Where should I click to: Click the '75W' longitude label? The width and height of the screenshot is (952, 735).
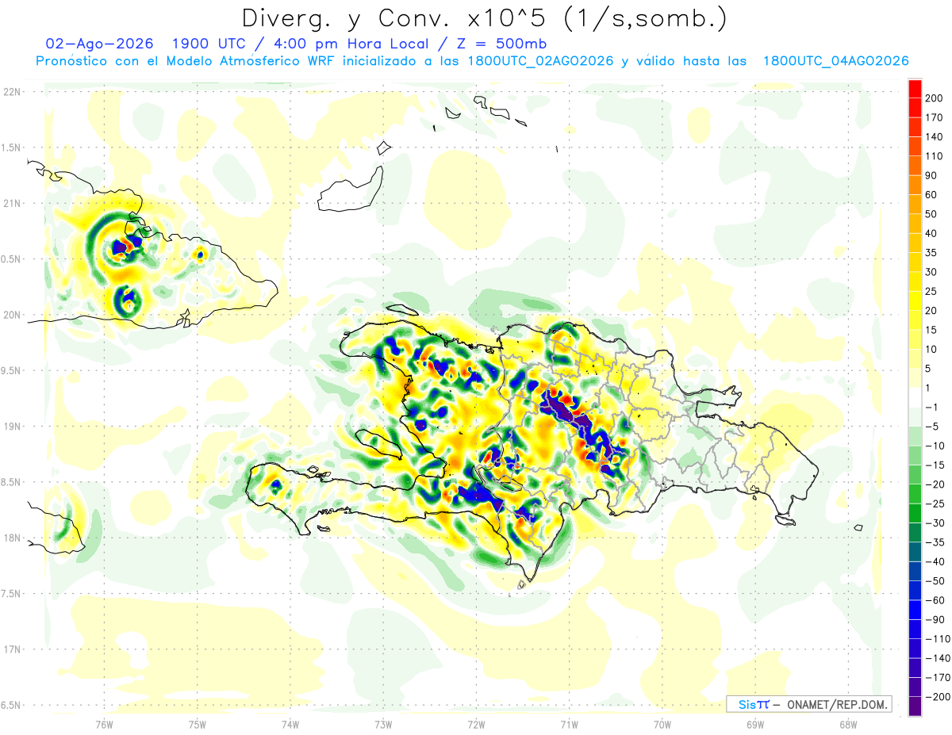(x=198, y=724)
